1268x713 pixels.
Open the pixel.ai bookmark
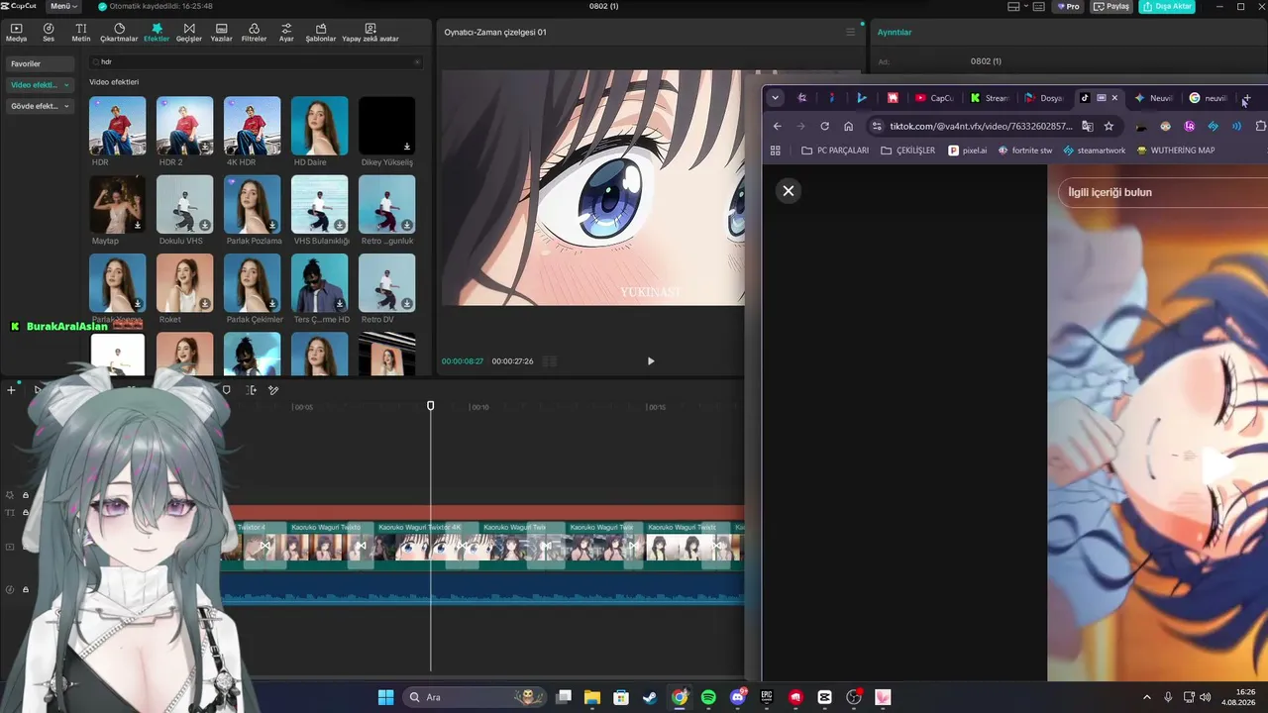968,151
